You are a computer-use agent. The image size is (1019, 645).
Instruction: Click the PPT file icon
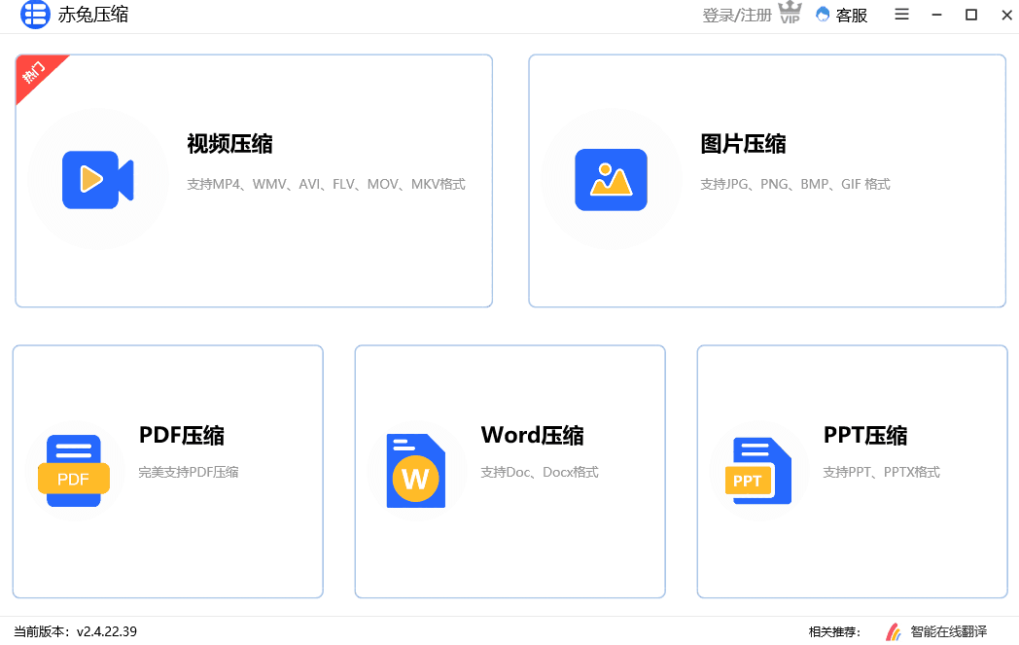(x=758, y=472)
